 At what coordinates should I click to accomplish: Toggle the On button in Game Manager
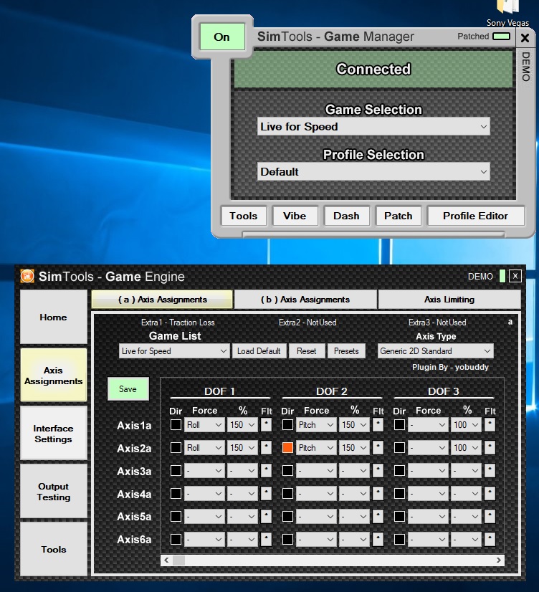coord(222,37)
